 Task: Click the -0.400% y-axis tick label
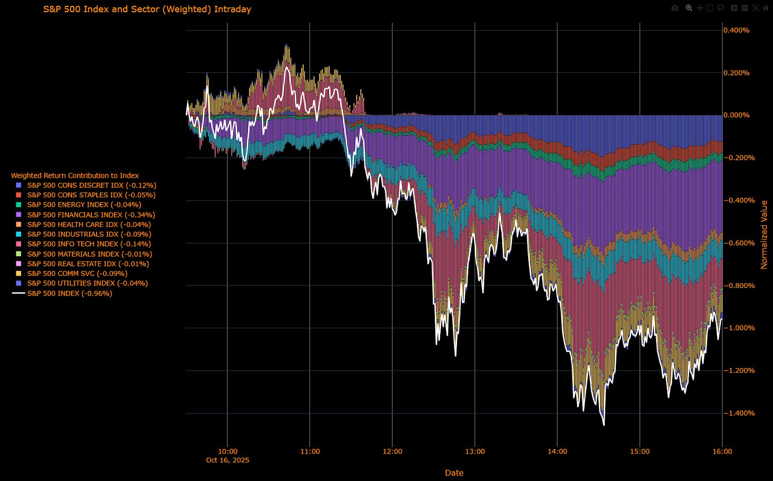(738, 200)
